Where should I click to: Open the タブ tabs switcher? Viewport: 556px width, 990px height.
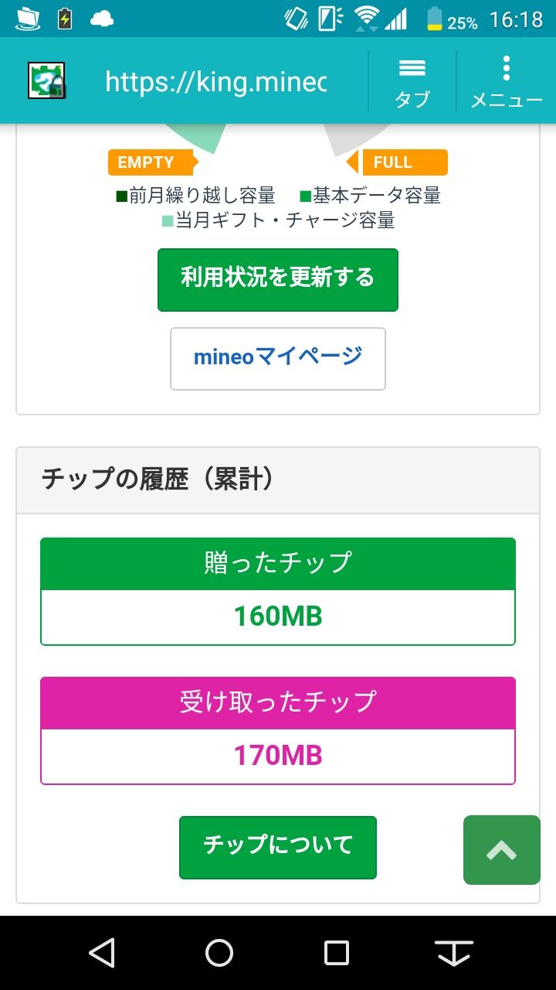tap(412, 81)
